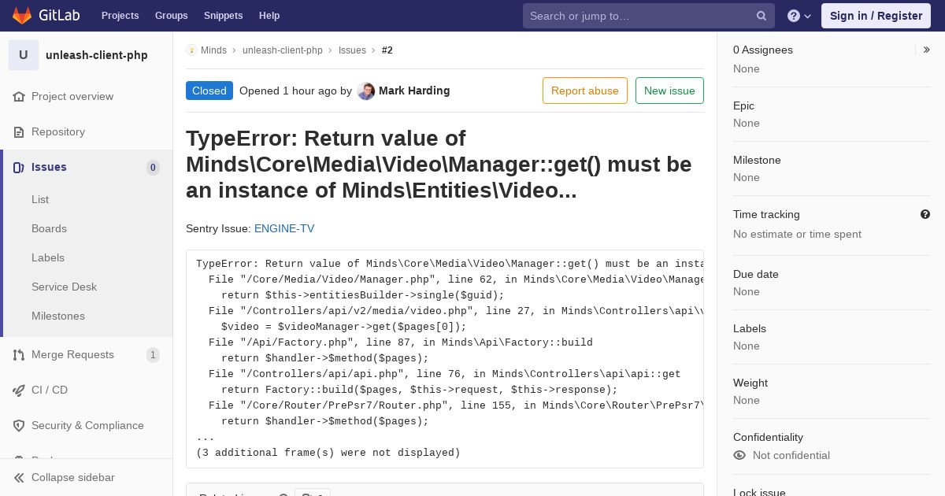Click the #2 breadcrumb item
Screen dimensions: 945x496
387,50
